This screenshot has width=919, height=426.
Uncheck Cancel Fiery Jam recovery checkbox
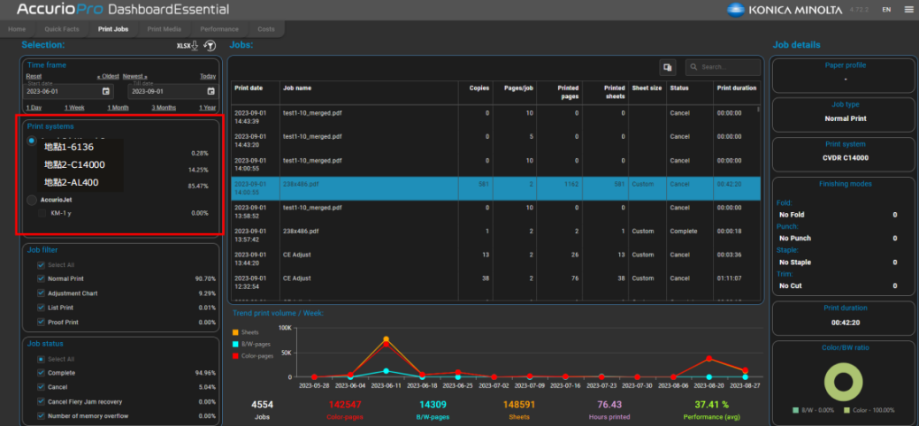[x=41, y=402]
